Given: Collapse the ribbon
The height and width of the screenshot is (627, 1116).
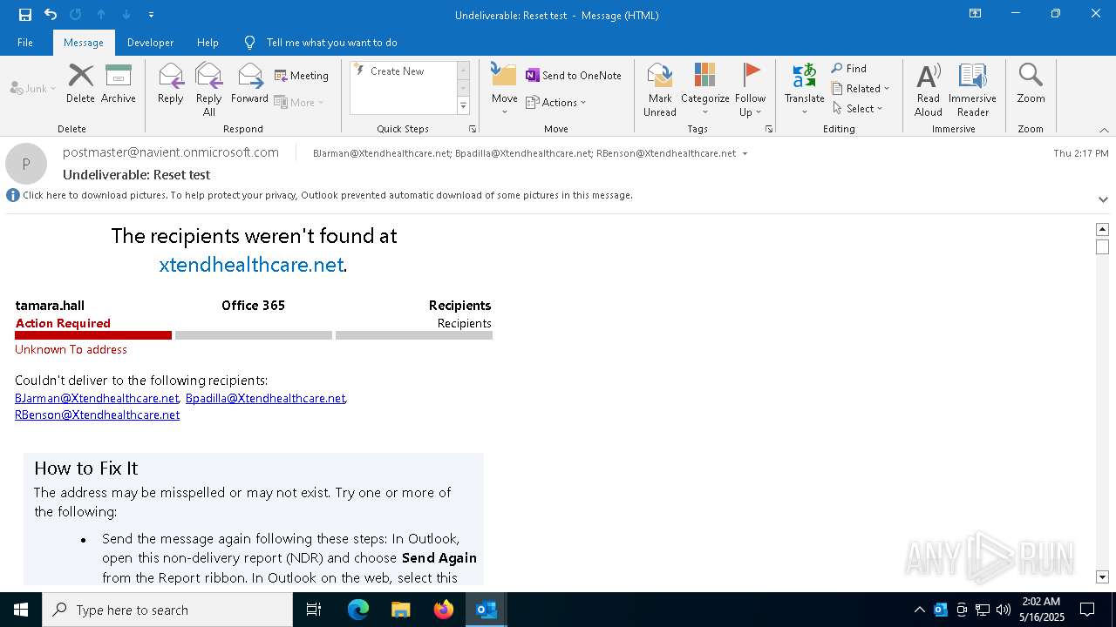Looking at the screenshot, I should tap(1104, 130).
